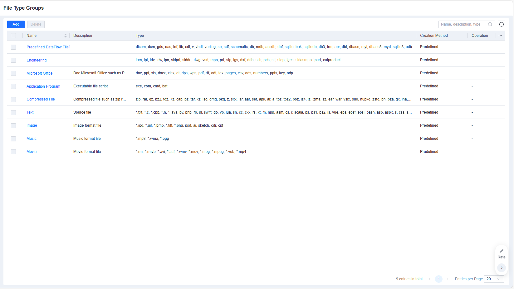Sort the table by Name column

pos(66,36)
